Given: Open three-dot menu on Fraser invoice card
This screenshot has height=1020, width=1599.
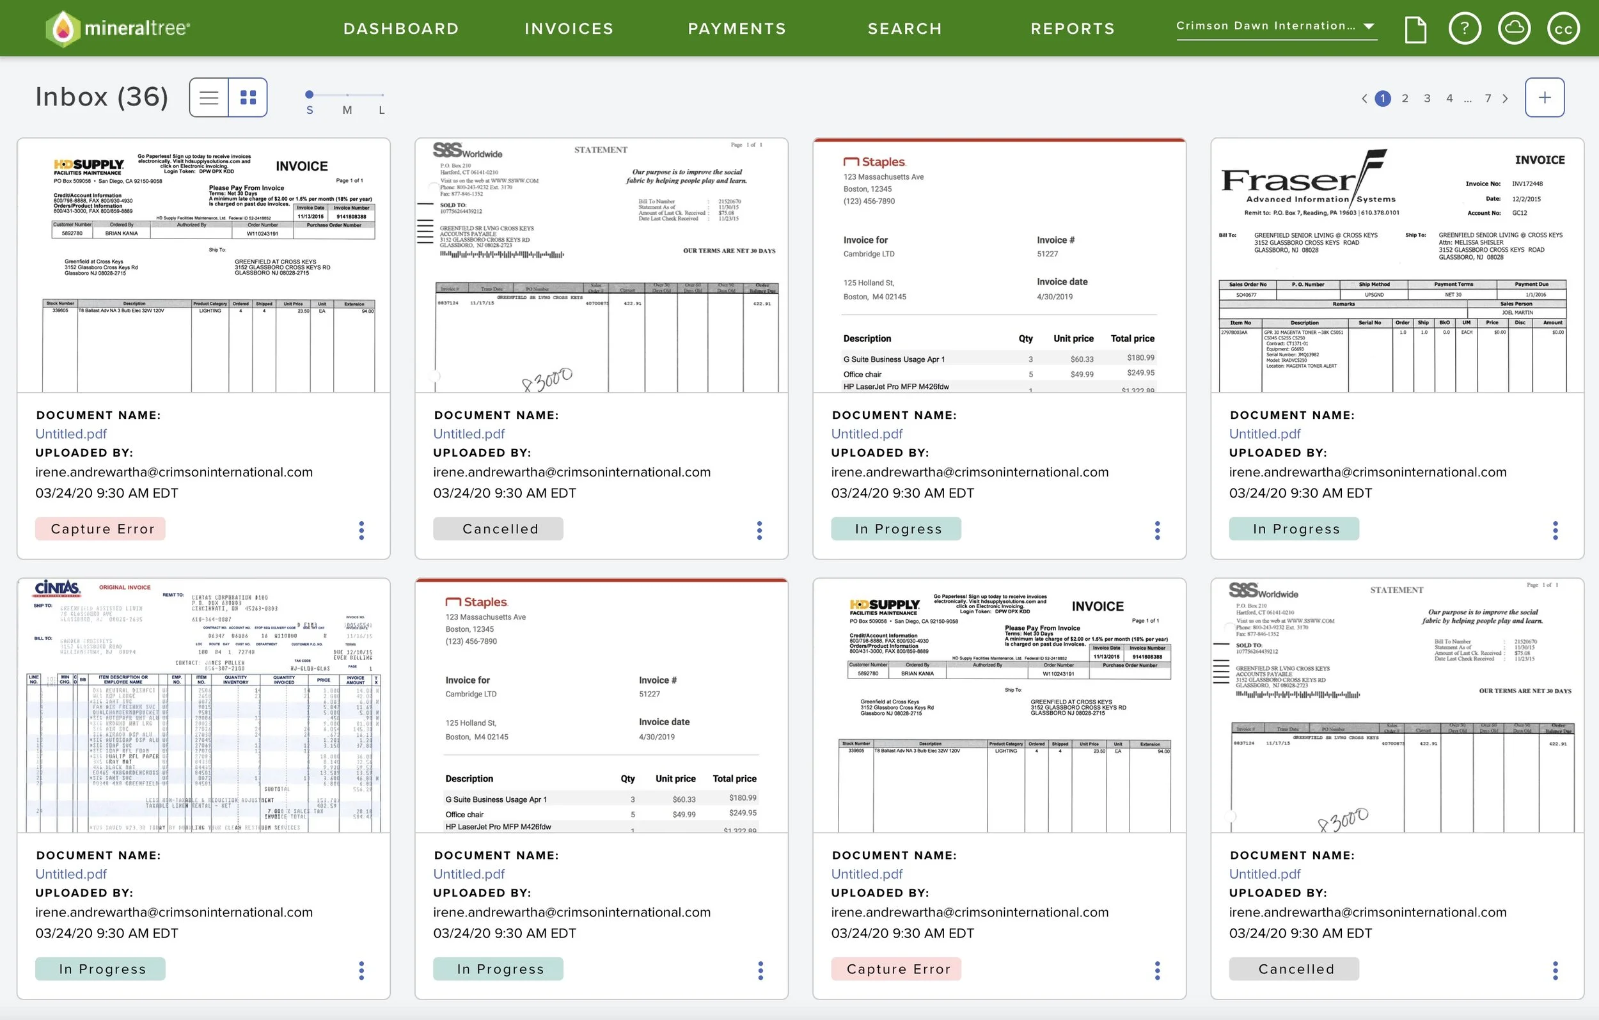Looking at the screenshot, I should 1554,530.
